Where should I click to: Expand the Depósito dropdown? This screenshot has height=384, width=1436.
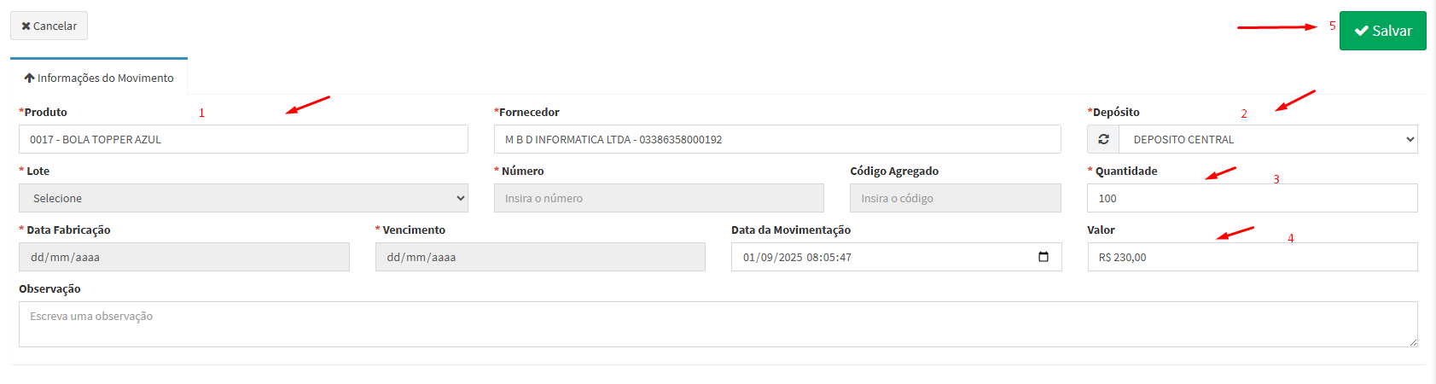pyautogui.click(x=1268, y=139)
